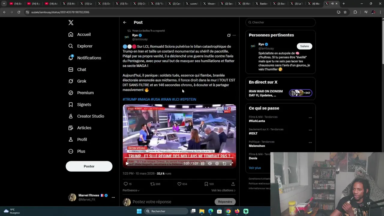Open Marvel fitness account options dots
384x216 pixels.
click(x=113, y=197)
